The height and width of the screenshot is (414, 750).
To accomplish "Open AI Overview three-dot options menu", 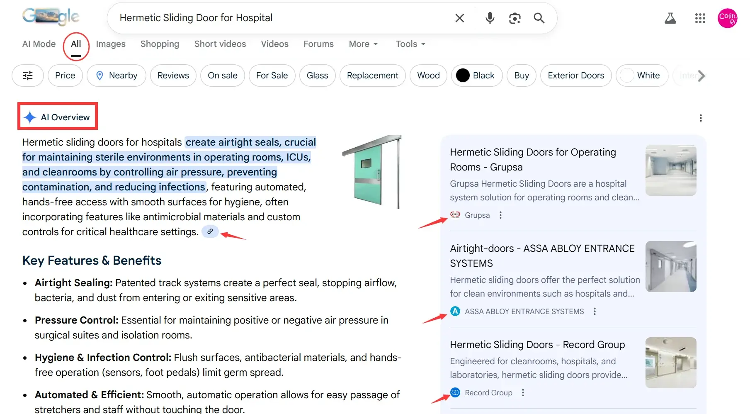I will pos(701,118).
